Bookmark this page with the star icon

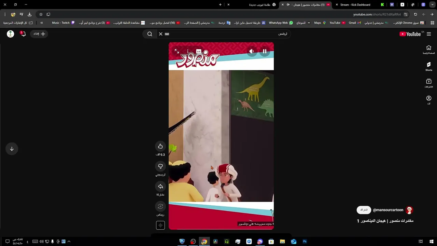click(41, 14)
